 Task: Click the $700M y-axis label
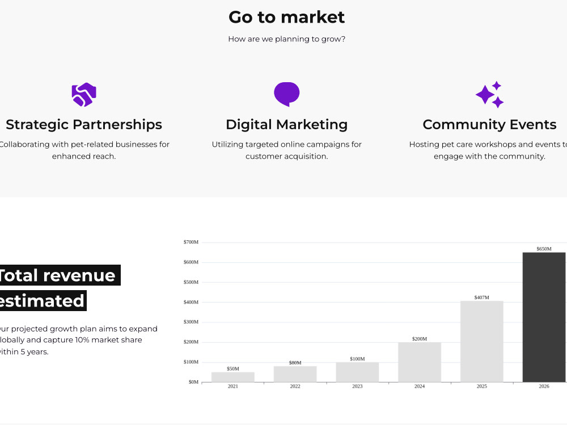point(191,242)
